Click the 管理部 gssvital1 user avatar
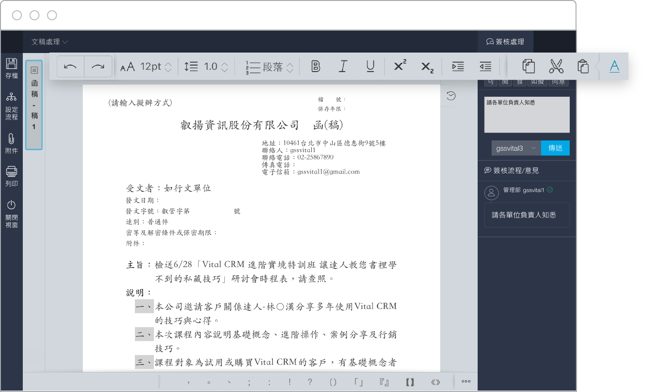Screen dimensions: 646x392 [492, 193]
